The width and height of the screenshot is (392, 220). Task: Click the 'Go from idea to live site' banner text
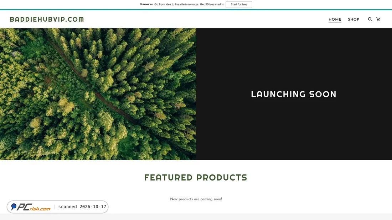point(189,5)
